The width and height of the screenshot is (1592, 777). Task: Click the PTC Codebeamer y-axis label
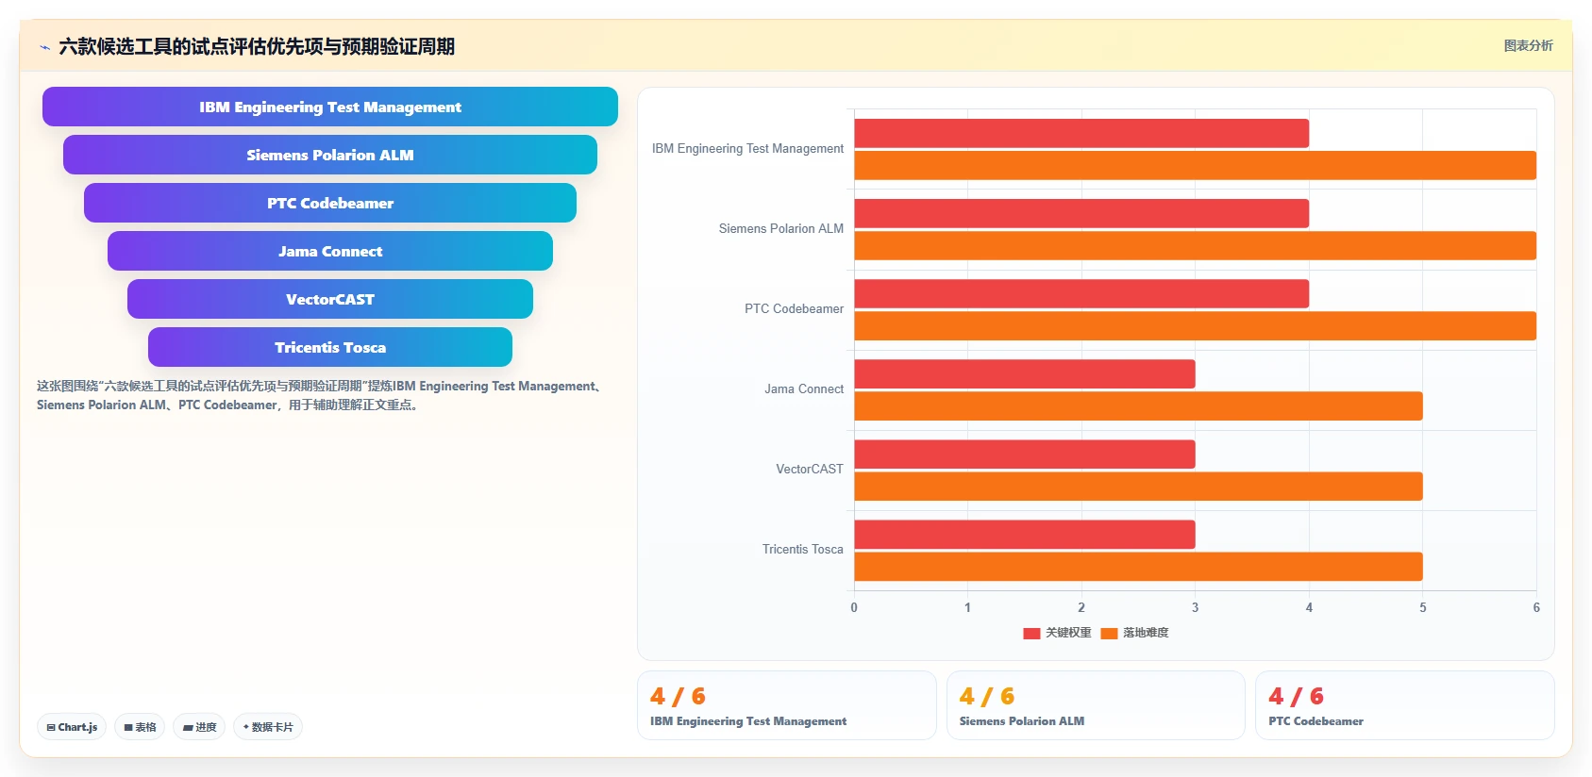[795, 308]
